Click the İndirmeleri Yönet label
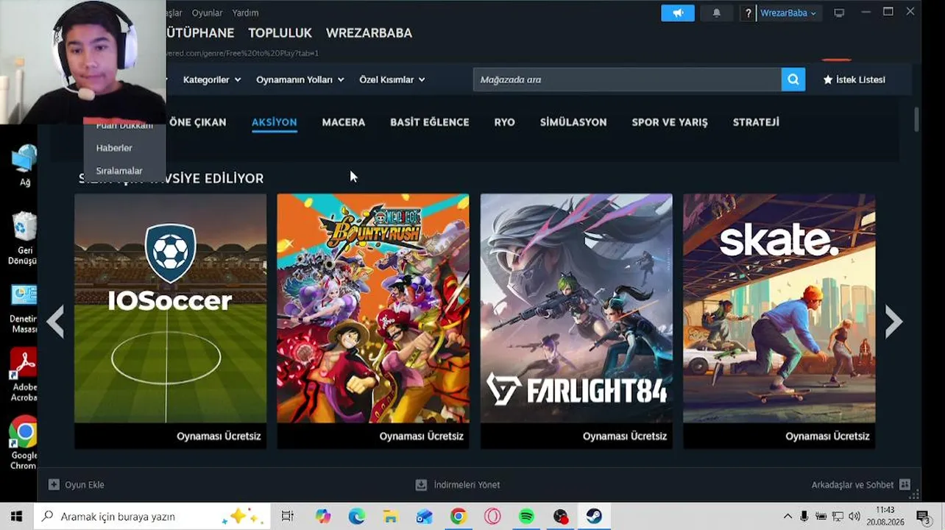 [467, 484]
